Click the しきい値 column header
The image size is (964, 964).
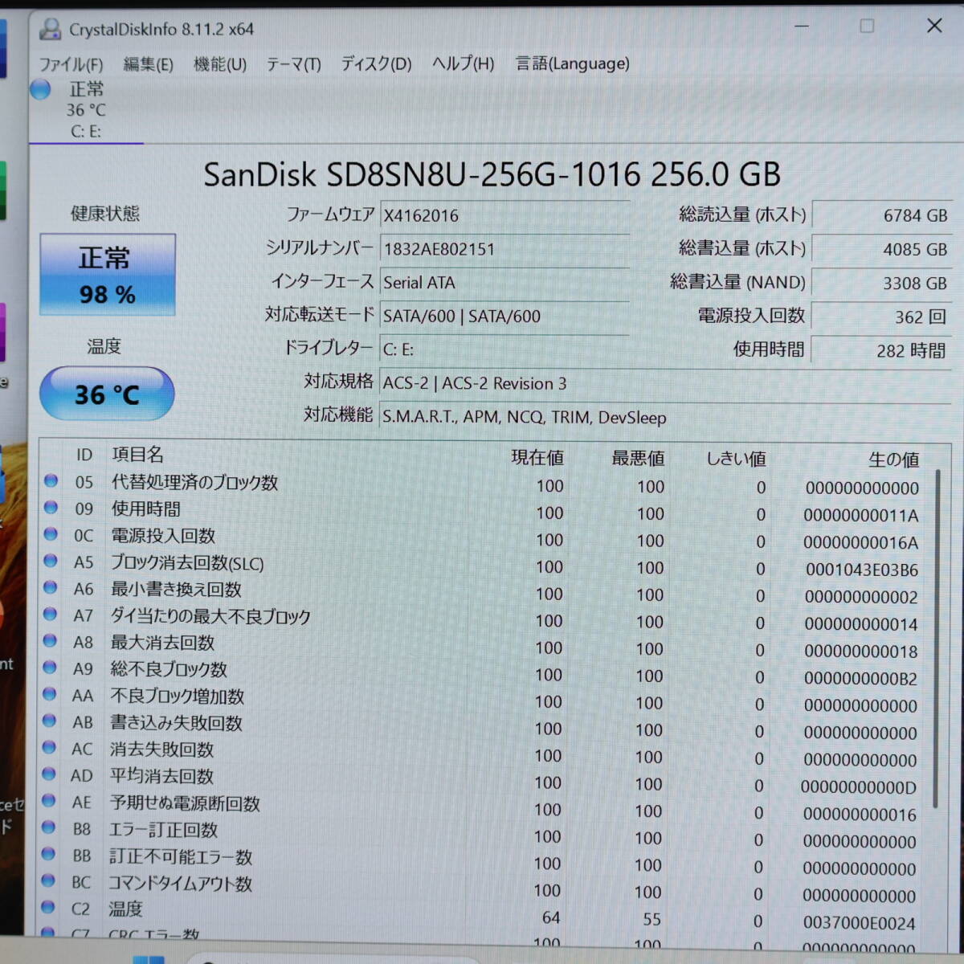tap(736, 459)
